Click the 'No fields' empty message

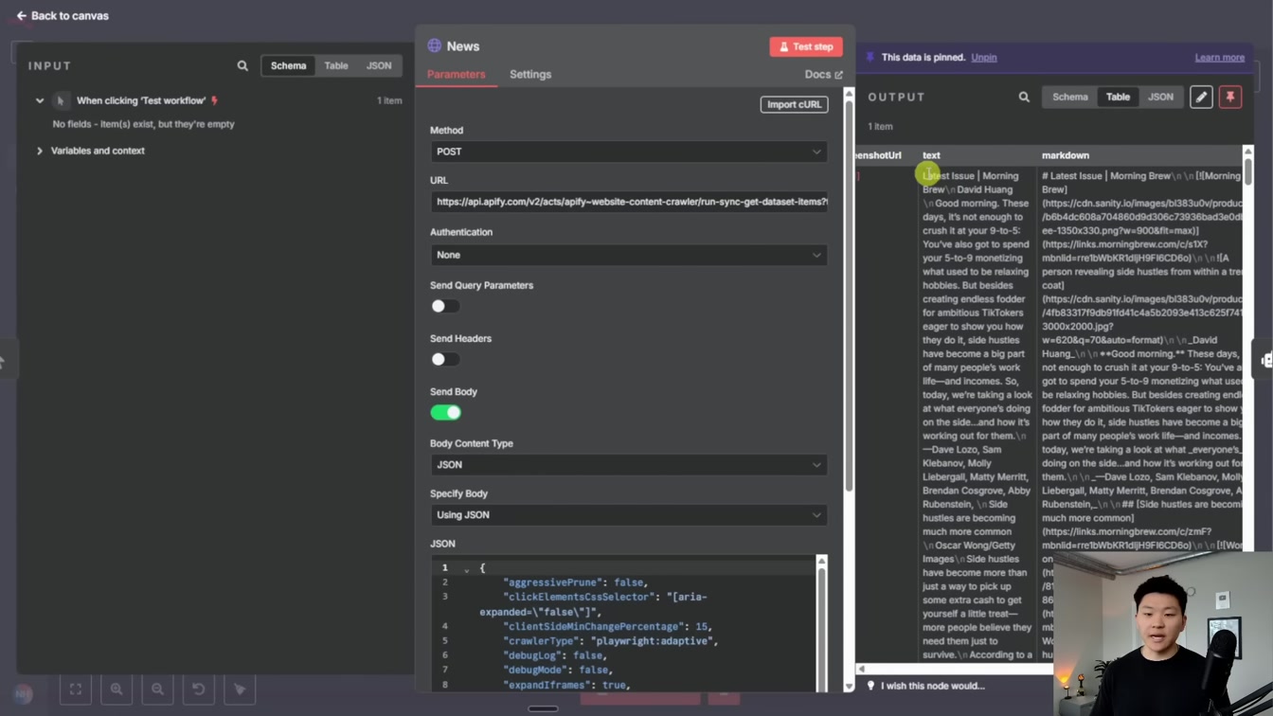pos(143,124)
